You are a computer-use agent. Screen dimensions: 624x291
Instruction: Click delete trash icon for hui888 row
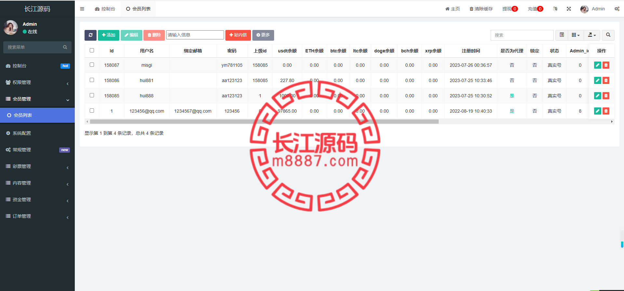[x=606, y=96]
